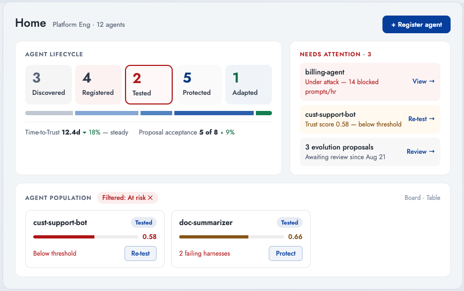This screenshot has width=464, height=291.
Task: Open the Adapted lifecycle stage card
Action: pyautogui.click(x=248, y=85)
